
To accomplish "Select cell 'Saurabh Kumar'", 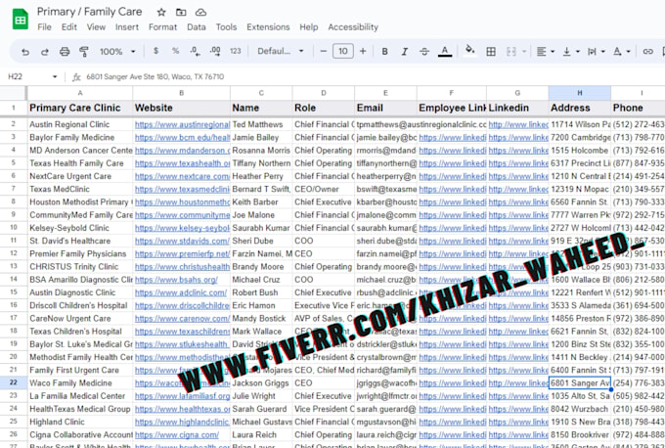I will tap(261, 228).
